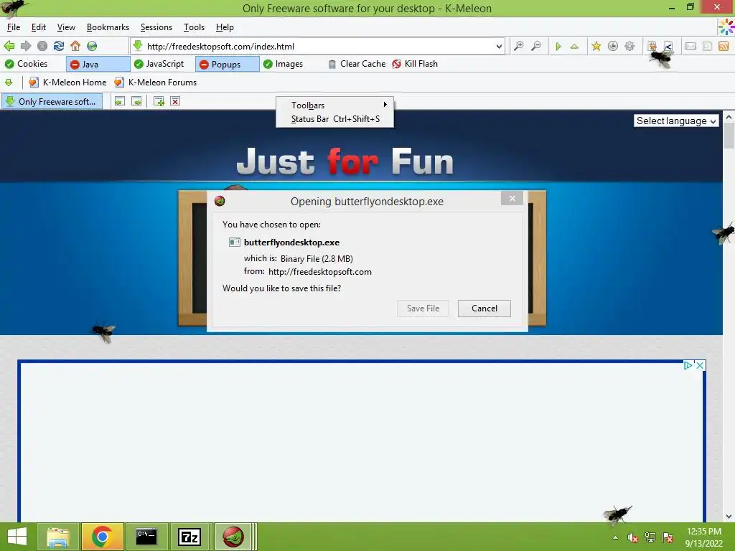Viewport: 735px width, 551px height.
Task: Toggle Images loading setting
Action: (x=283, y=64)
